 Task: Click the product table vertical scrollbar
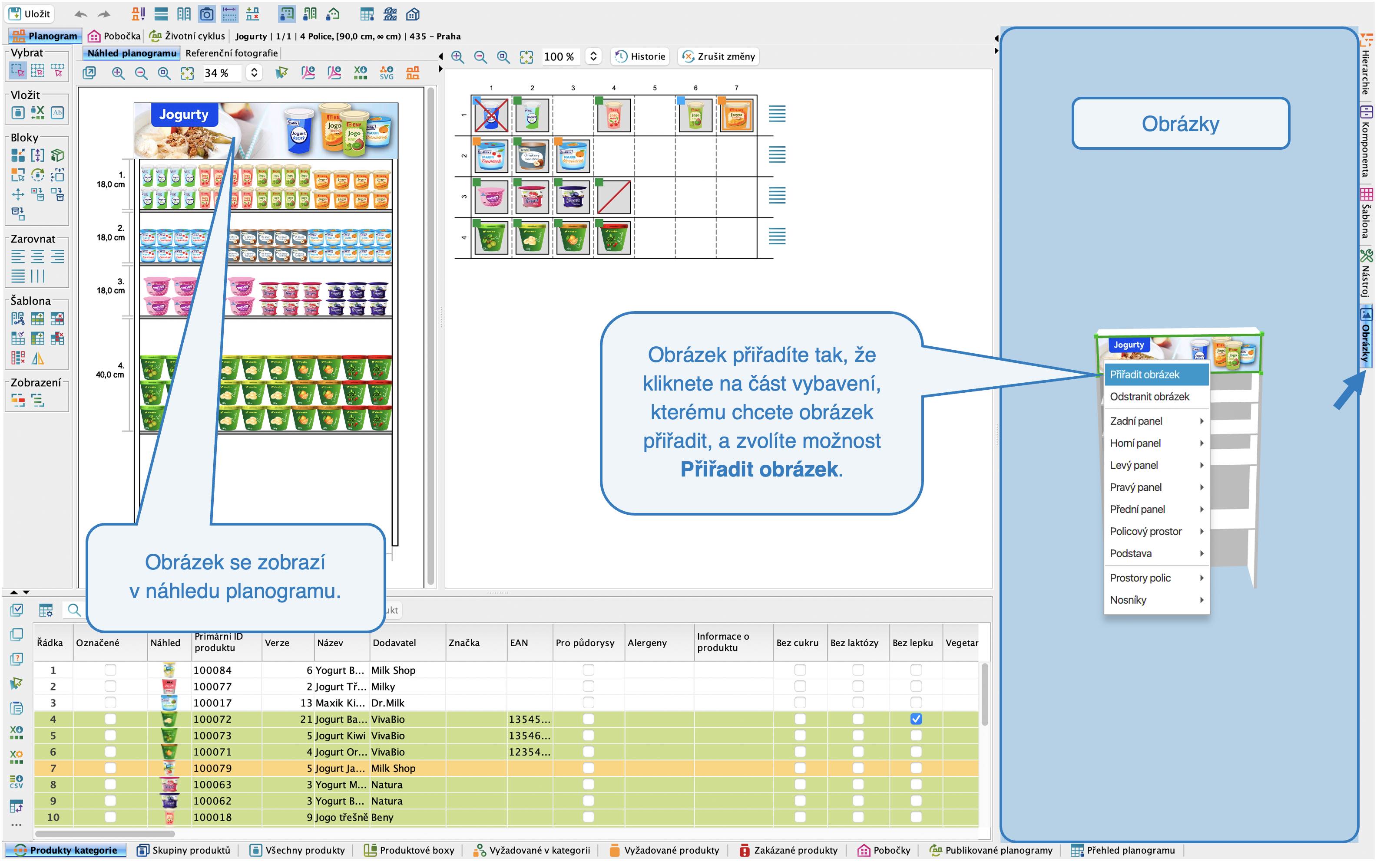(x=984, y=695)
